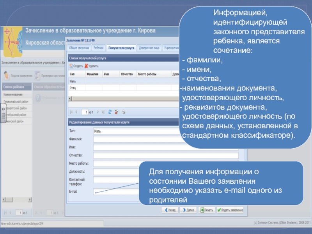Go to the first page in recipients pager

(x=71, y=112)
